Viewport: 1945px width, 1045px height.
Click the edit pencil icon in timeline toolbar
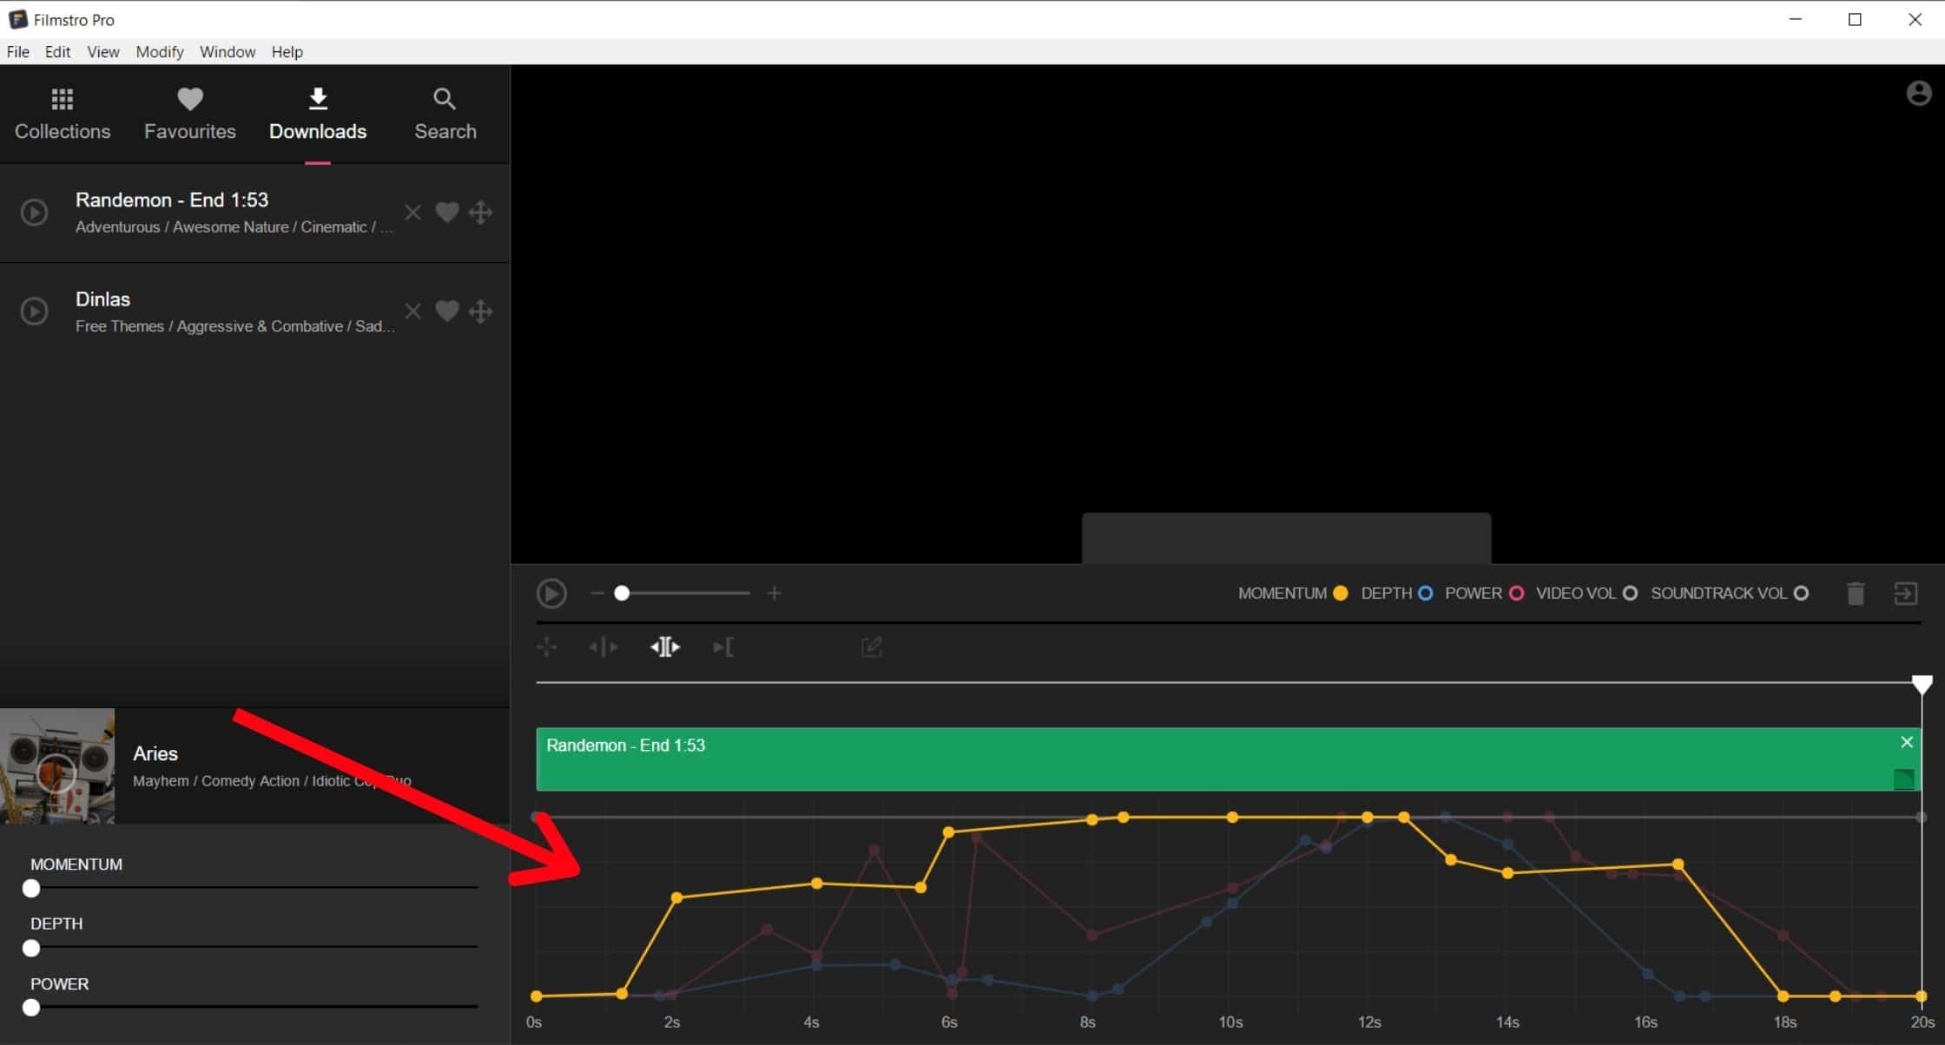click(871, 647)
